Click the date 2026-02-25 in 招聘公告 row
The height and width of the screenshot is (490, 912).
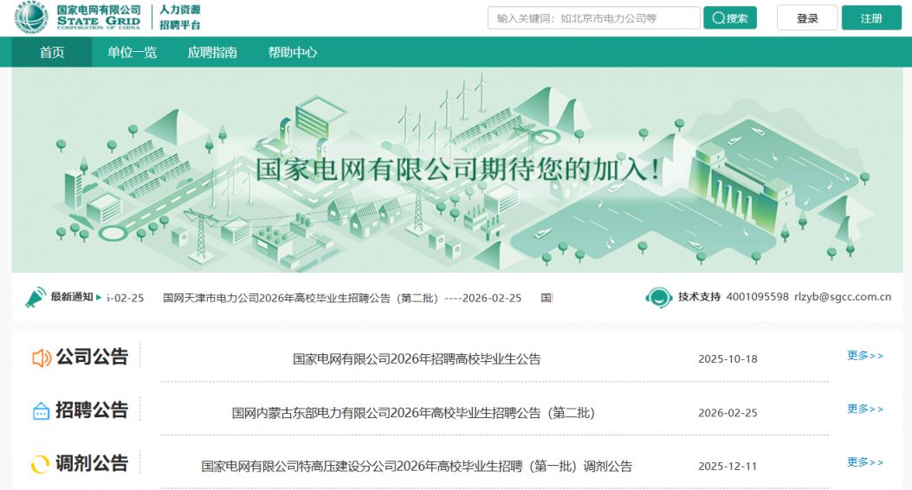pos(728,413)
